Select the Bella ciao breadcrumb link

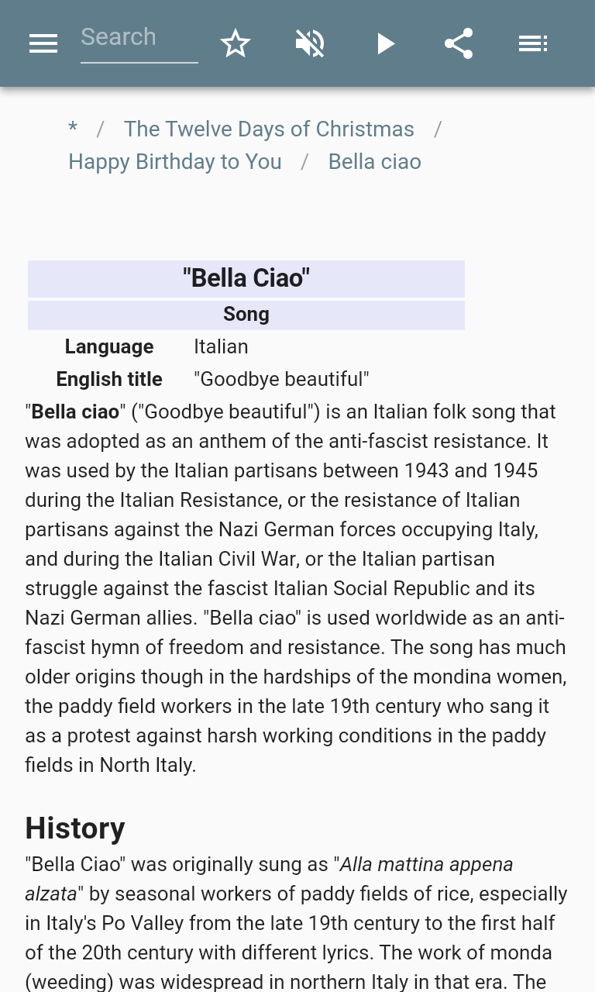pos(375,161)
